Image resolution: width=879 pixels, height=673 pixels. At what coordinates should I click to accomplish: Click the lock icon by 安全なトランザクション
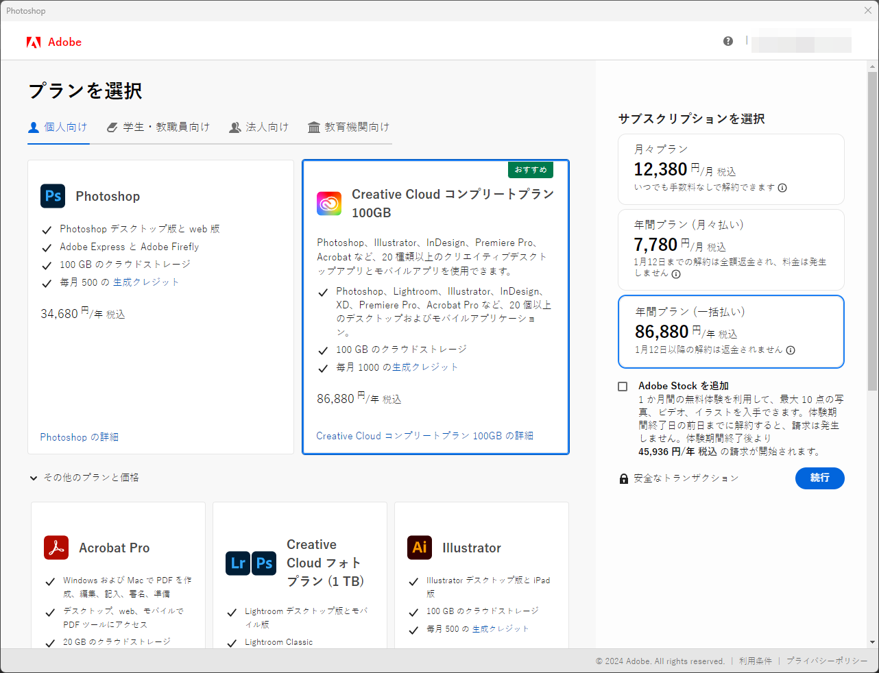624,478
